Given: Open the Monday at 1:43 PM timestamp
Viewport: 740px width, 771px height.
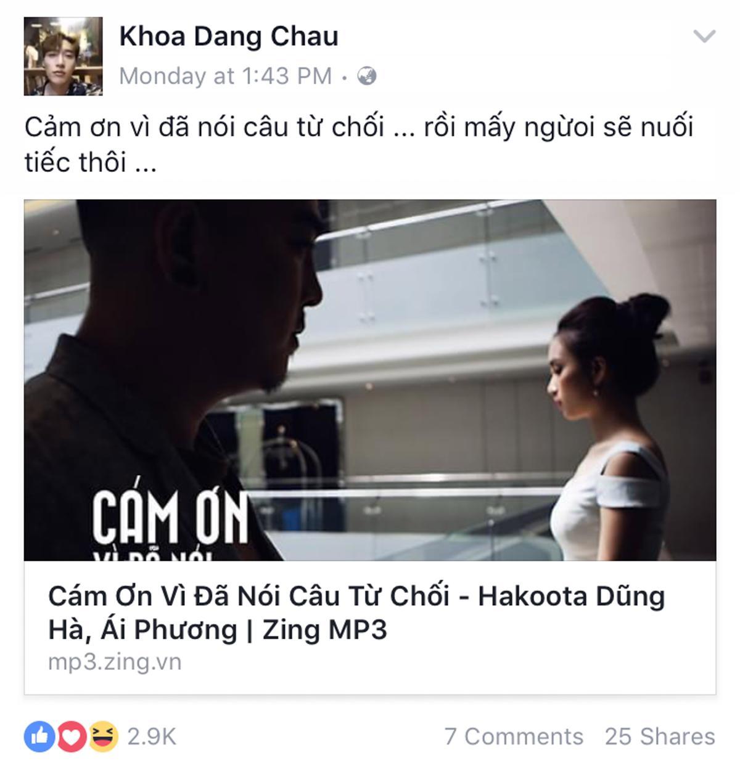Looking at the screenshot, I should click(226, 76).
